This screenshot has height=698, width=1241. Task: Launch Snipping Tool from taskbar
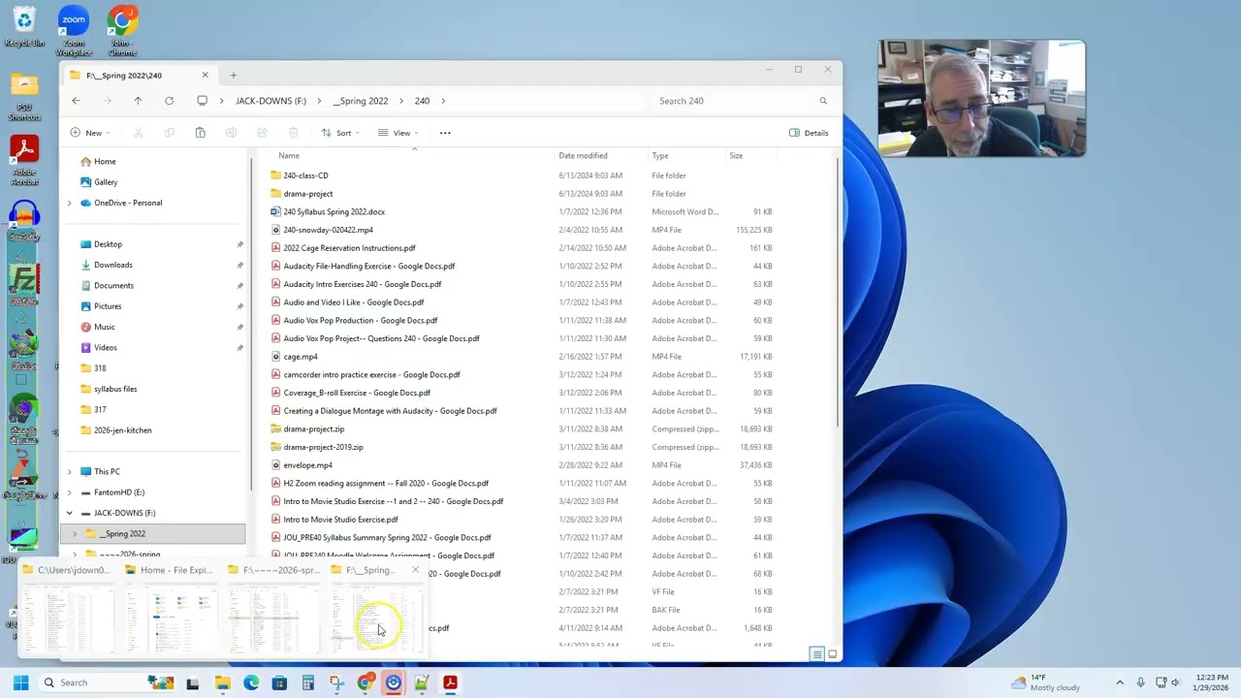tap(336, 682)
